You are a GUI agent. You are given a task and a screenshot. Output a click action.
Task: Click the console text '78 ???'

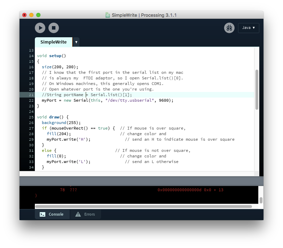pos(68,190)
